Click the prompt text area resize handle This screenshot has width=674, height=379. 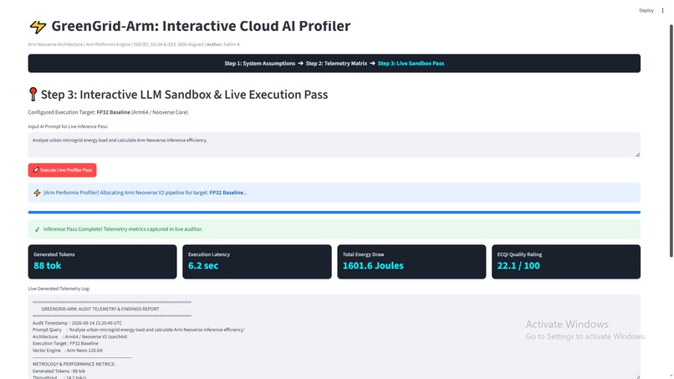click(637, 155)
